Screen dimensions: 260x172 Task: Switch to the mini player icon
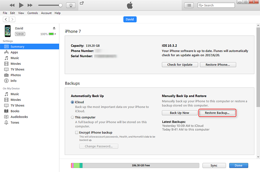pos(82,3)
